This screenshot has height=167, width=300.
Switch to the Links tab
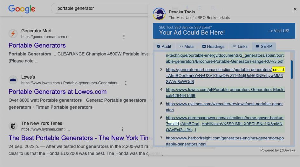point(240,46)
